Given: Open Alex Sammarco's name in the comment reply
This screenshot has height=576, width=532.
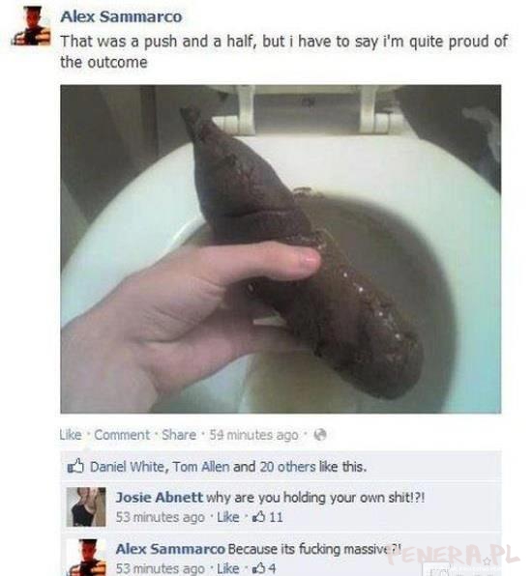Looking at the screenshot, I should [170, 549].
